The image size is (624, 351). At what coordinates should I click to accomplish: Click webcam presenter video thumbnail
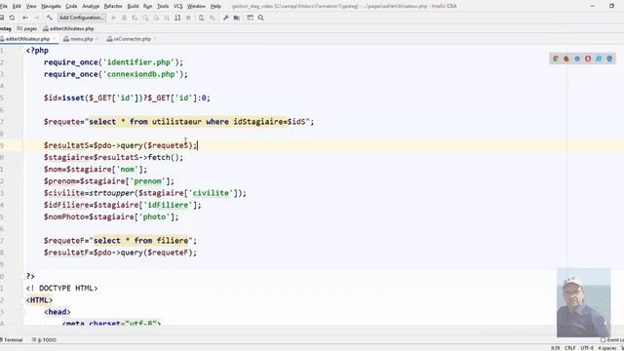click(583, 302)
